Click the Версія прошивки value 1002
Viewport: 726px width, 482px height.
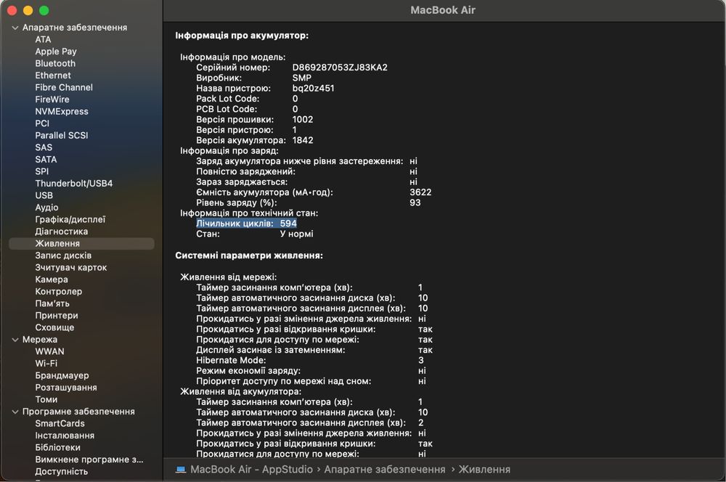(302, 120)
